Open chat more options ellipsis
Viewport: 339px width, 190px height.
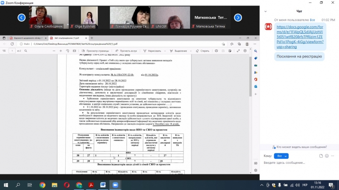pos(332,156)
